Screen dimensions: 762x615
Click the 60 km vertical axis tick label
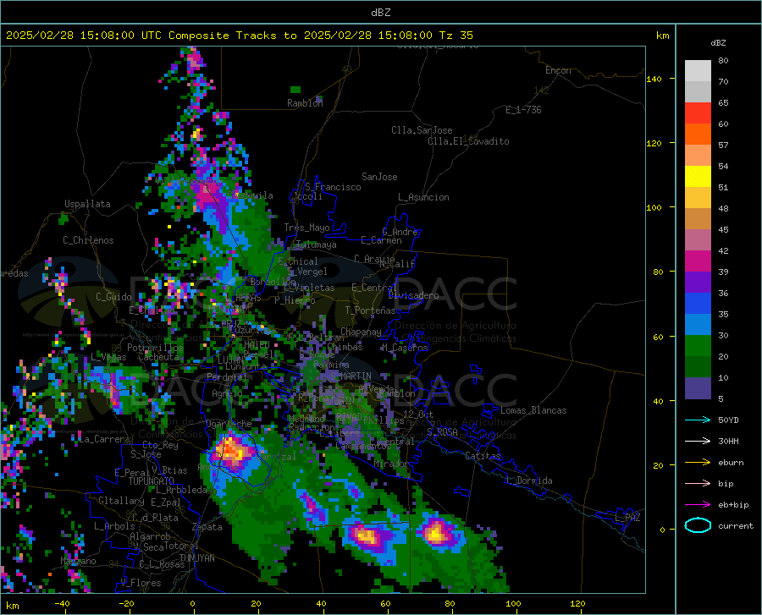(x=658, y=337)
